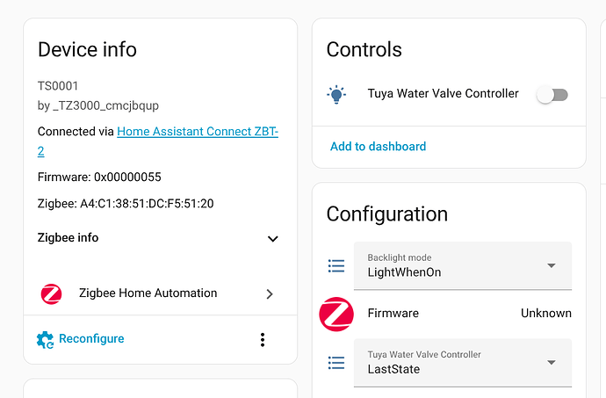Click the lightbulb icon in Controls
606x398 pixels.
point(336,94)
